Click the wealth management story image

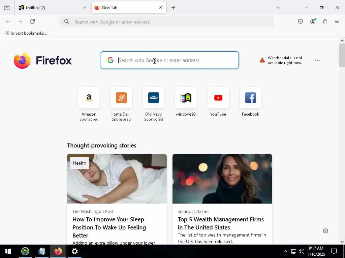point(222,179)
